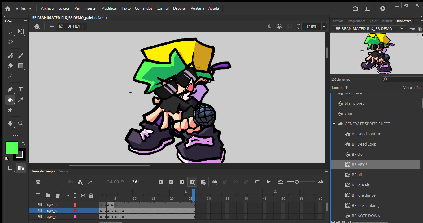Adjust the timeline zoom slider
The image size is (423, 223).
[x=296, y=182]
